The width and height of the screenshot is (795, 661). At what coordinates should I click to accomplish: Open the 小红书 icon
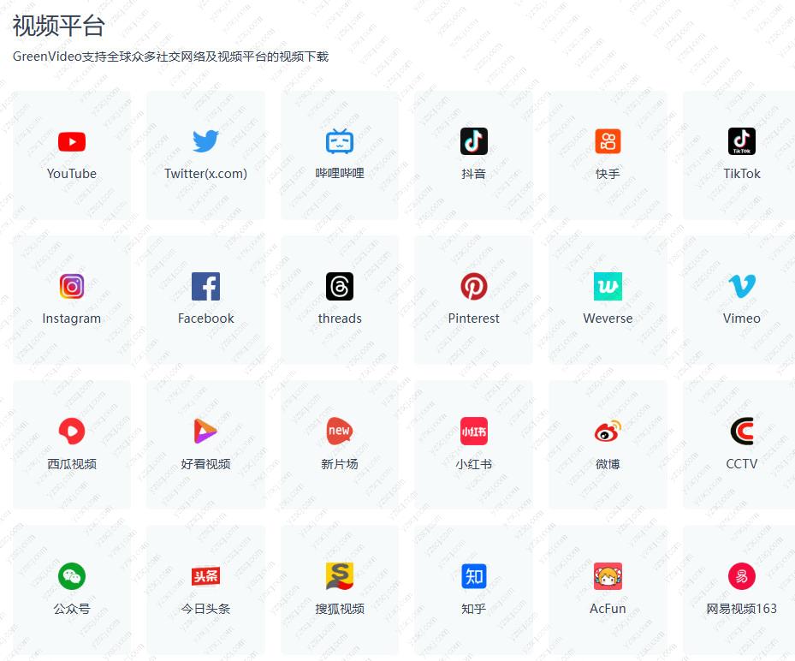473,432
